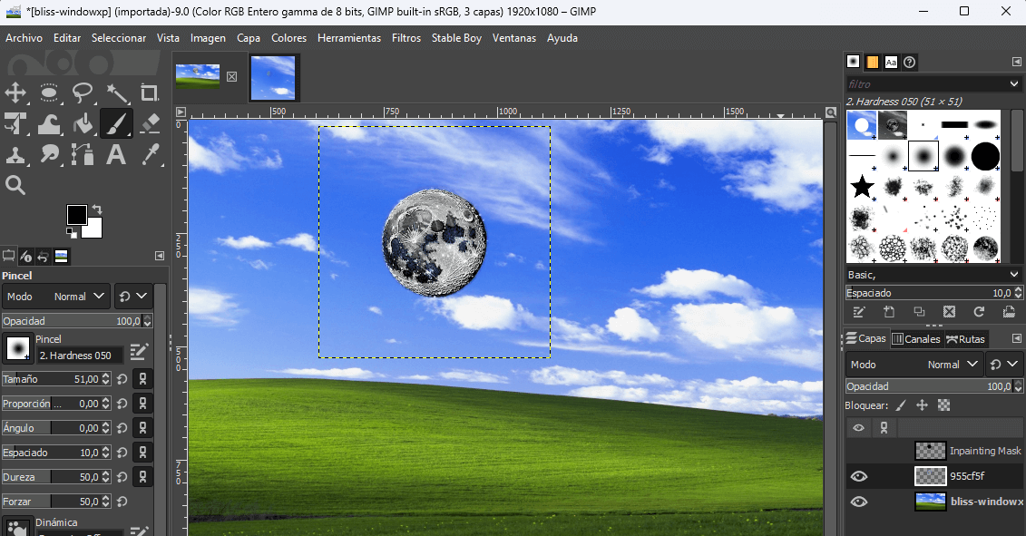Toggle lock alpha channel
Viewport: 1026px width, 536px height.
(x=943, y=405)
